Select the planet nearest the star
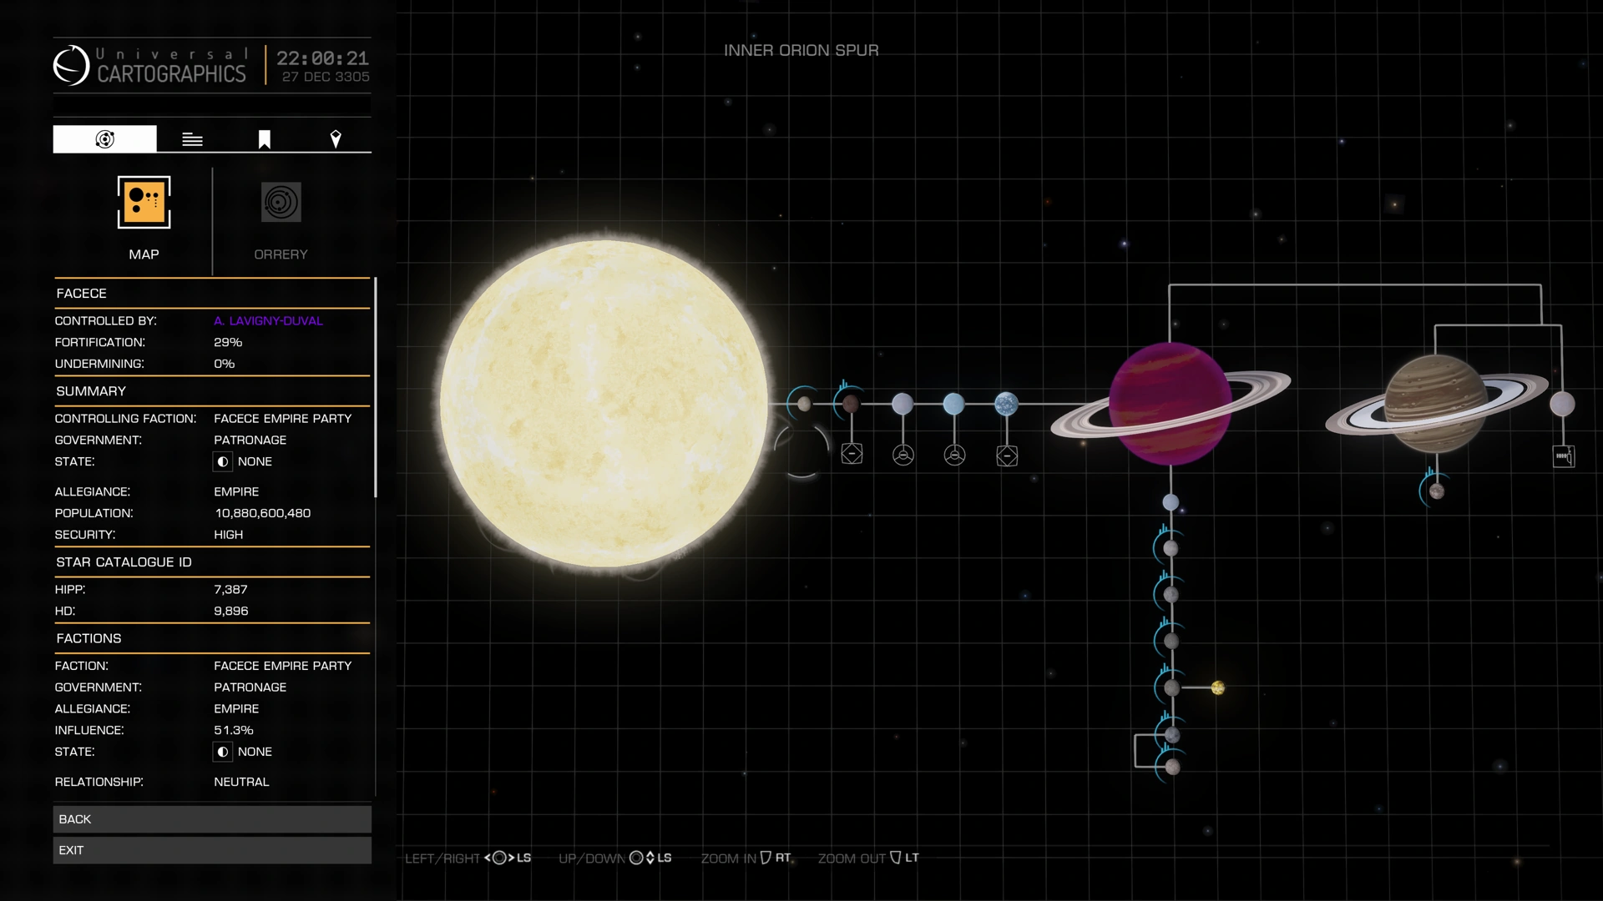The width and height of the screenshot is (1603, 901). click(804, 405)
